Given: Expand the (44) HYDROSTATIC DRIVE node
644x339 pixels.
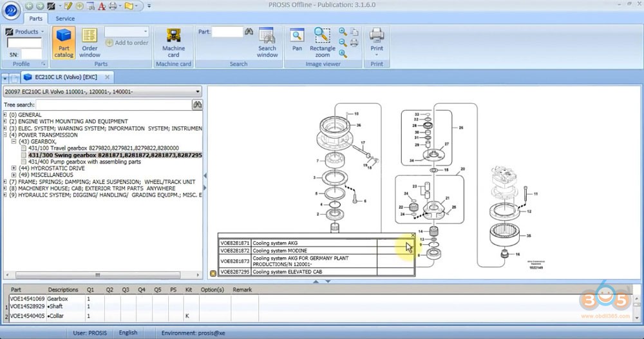Looking at the screenshot, I should [x=14, y=168].
